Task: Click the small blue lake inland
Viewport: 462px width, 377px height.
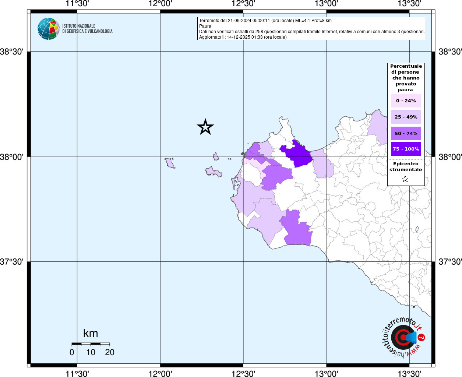Action: point(417,229)
